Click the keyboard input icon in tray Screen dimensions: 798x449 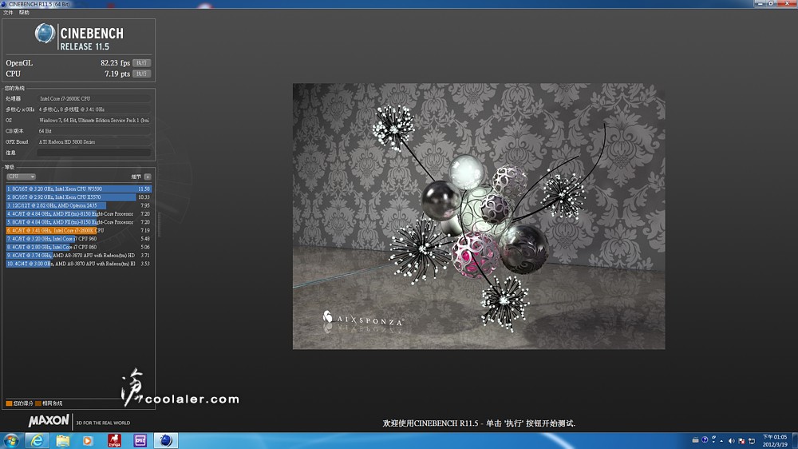pos(695,440)
